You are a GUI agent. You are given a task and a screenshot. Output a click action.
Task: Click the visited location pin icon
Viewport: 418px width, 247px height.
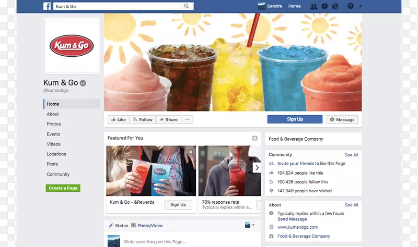271,191
